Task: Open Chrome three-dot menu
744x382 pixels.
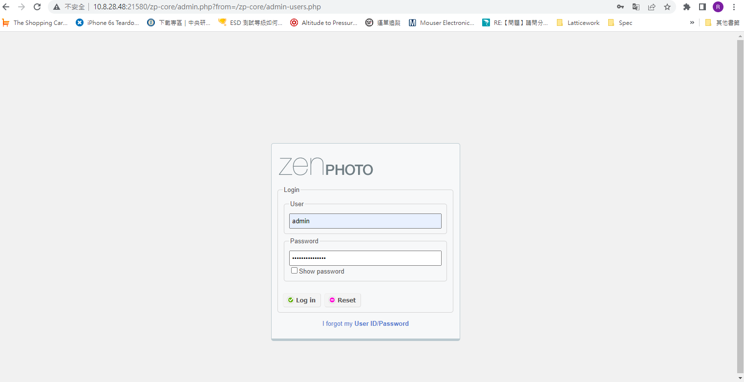Action: coord(734,7)
